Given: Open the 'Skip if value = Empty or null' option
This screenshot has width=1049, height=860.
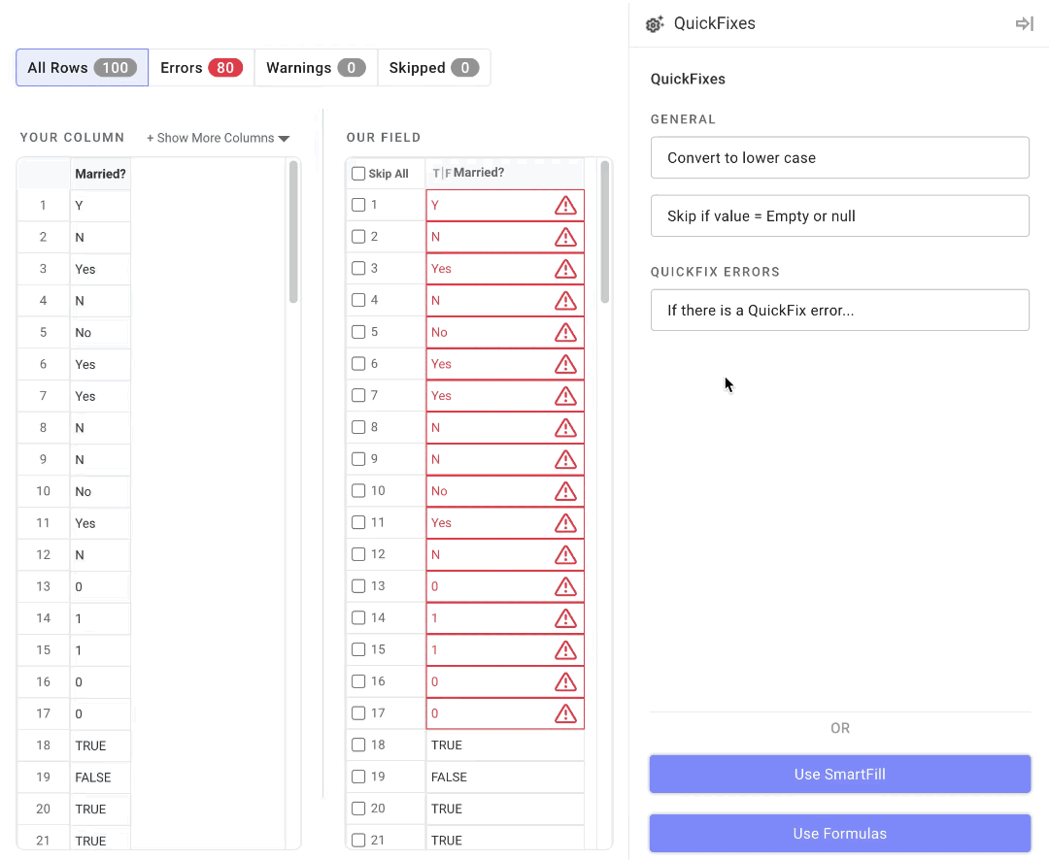Looking at the screenshot, I should (x=839, y=216).
